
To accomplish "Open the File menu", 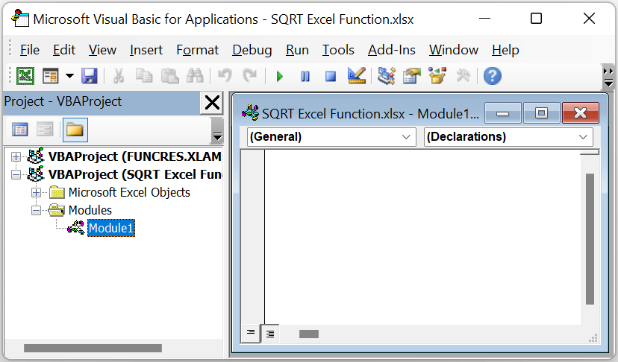I will pos(30,50).
